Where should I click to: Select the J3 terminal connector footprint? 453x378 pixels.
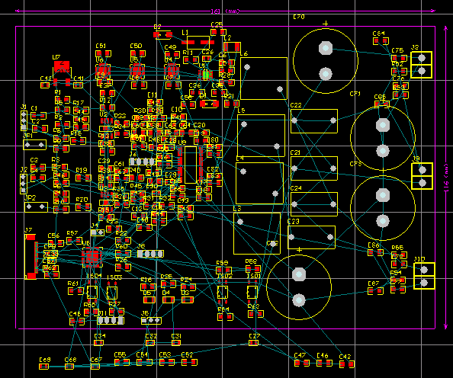pyautogui.click(x=421, y=65)
